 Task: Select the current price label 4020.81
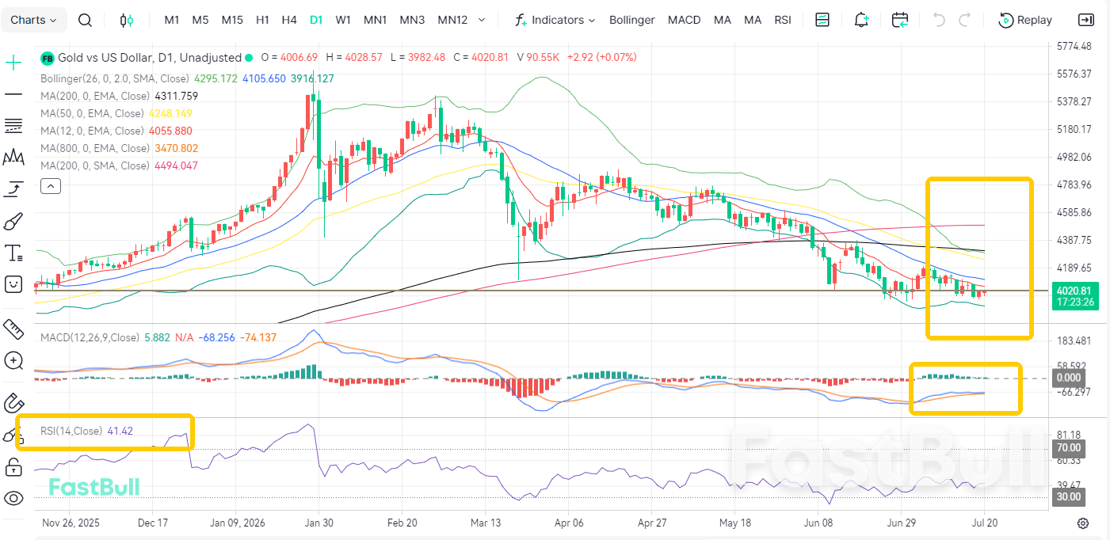[1074, 291]
